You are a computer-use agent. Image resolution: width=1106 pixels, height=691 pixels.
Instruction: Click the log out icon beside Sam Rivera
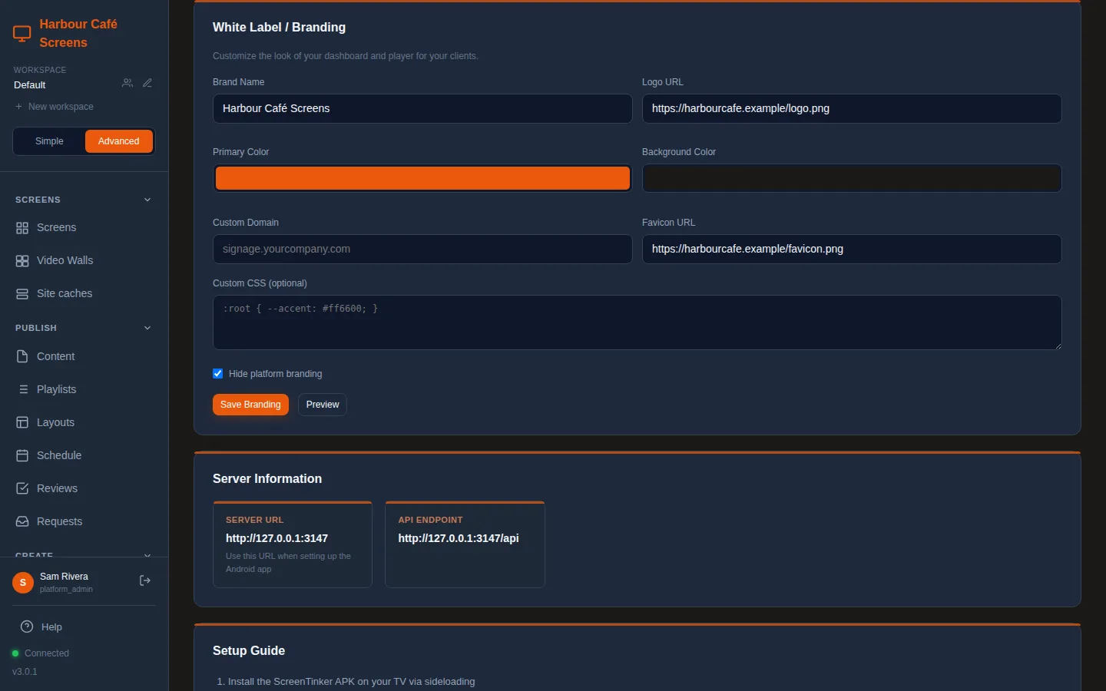144,581
